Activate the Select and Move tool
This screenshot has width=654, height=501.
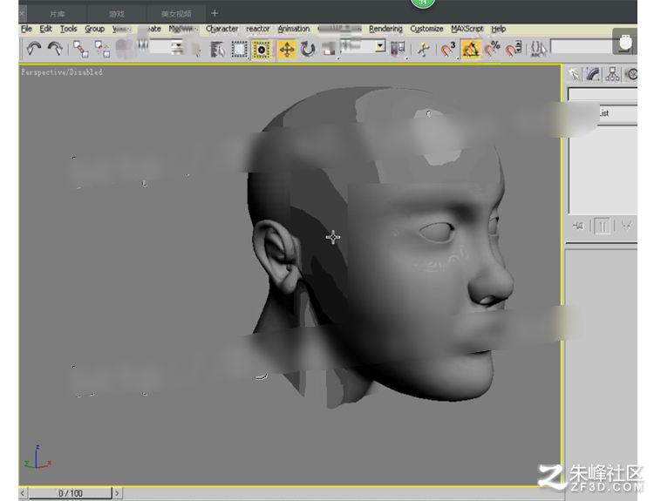pyautogui.click(x=287, y=50)
